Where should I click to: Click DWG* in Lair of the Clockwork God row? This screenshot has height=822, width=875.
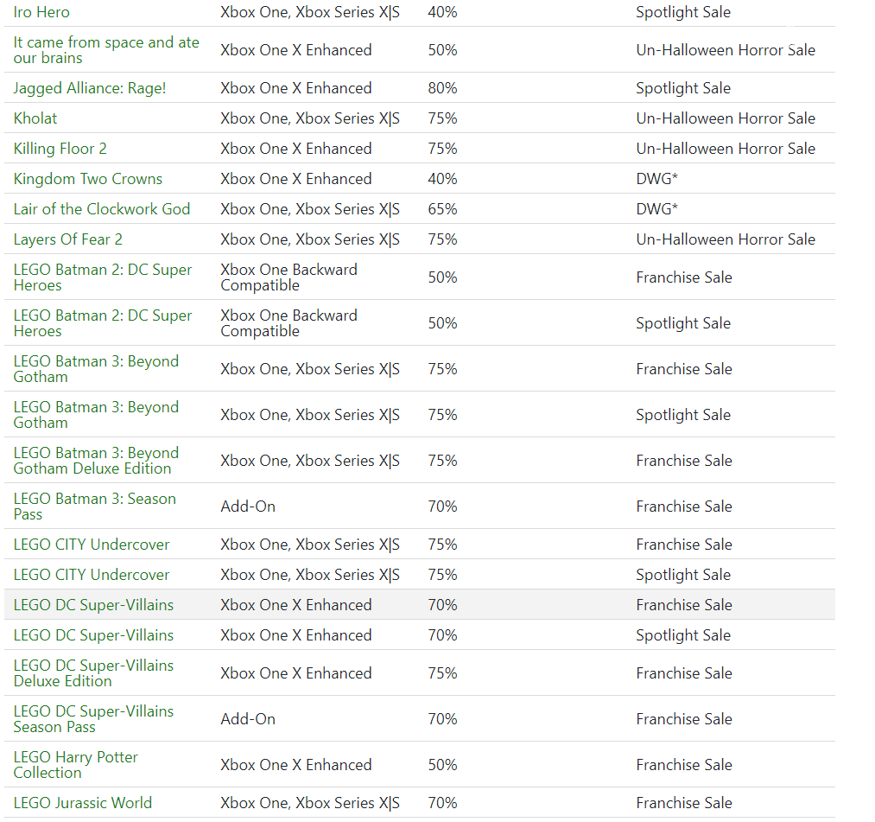pos(656,209)
